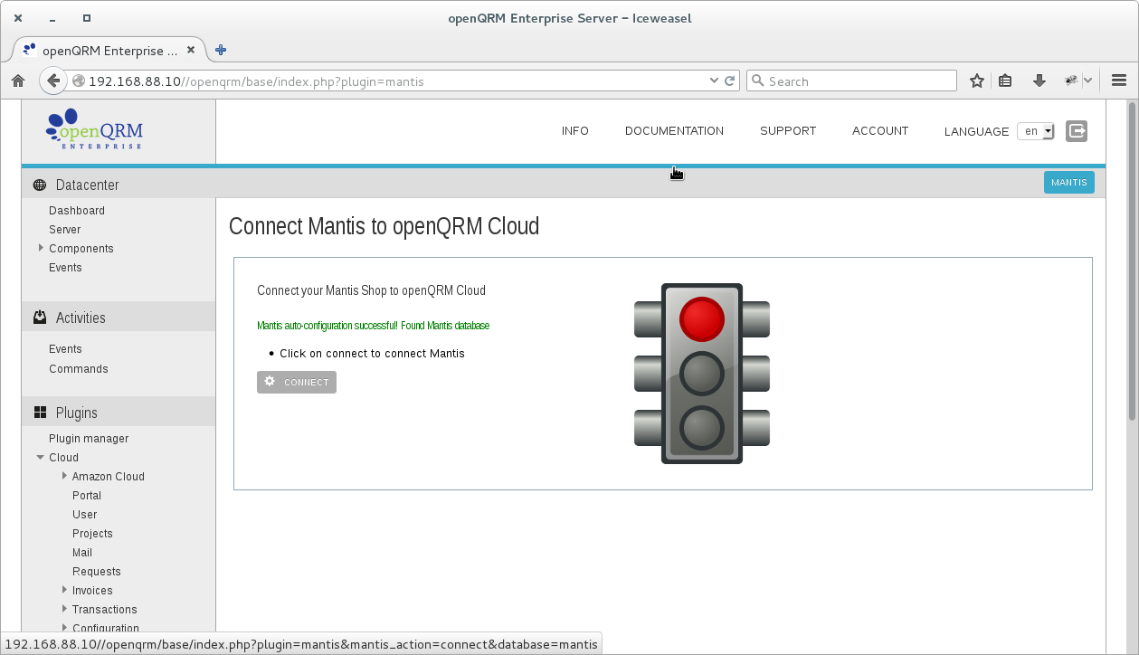1139x655 pixels.
Task: Click the site identity globe in URL bar
Action: (79, 81)
